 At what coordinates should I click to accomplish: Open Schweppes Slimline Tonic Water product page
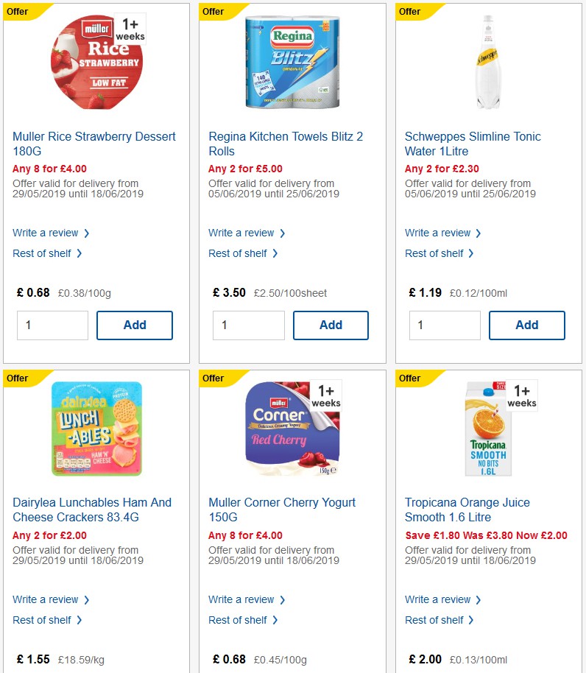click(473, 144)
